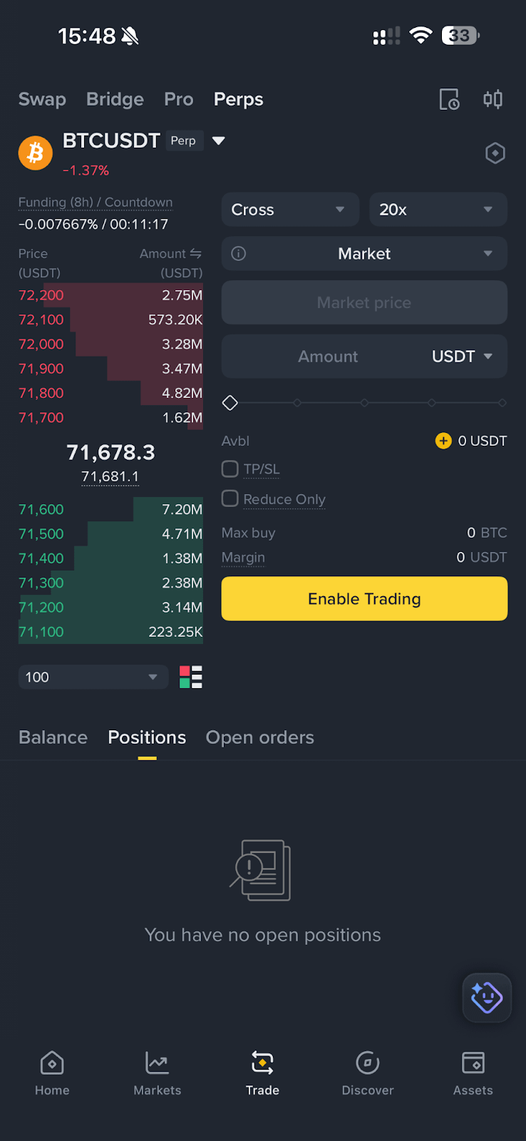
Task: Tap the Enable Trading button
Action: pos(364,598)
